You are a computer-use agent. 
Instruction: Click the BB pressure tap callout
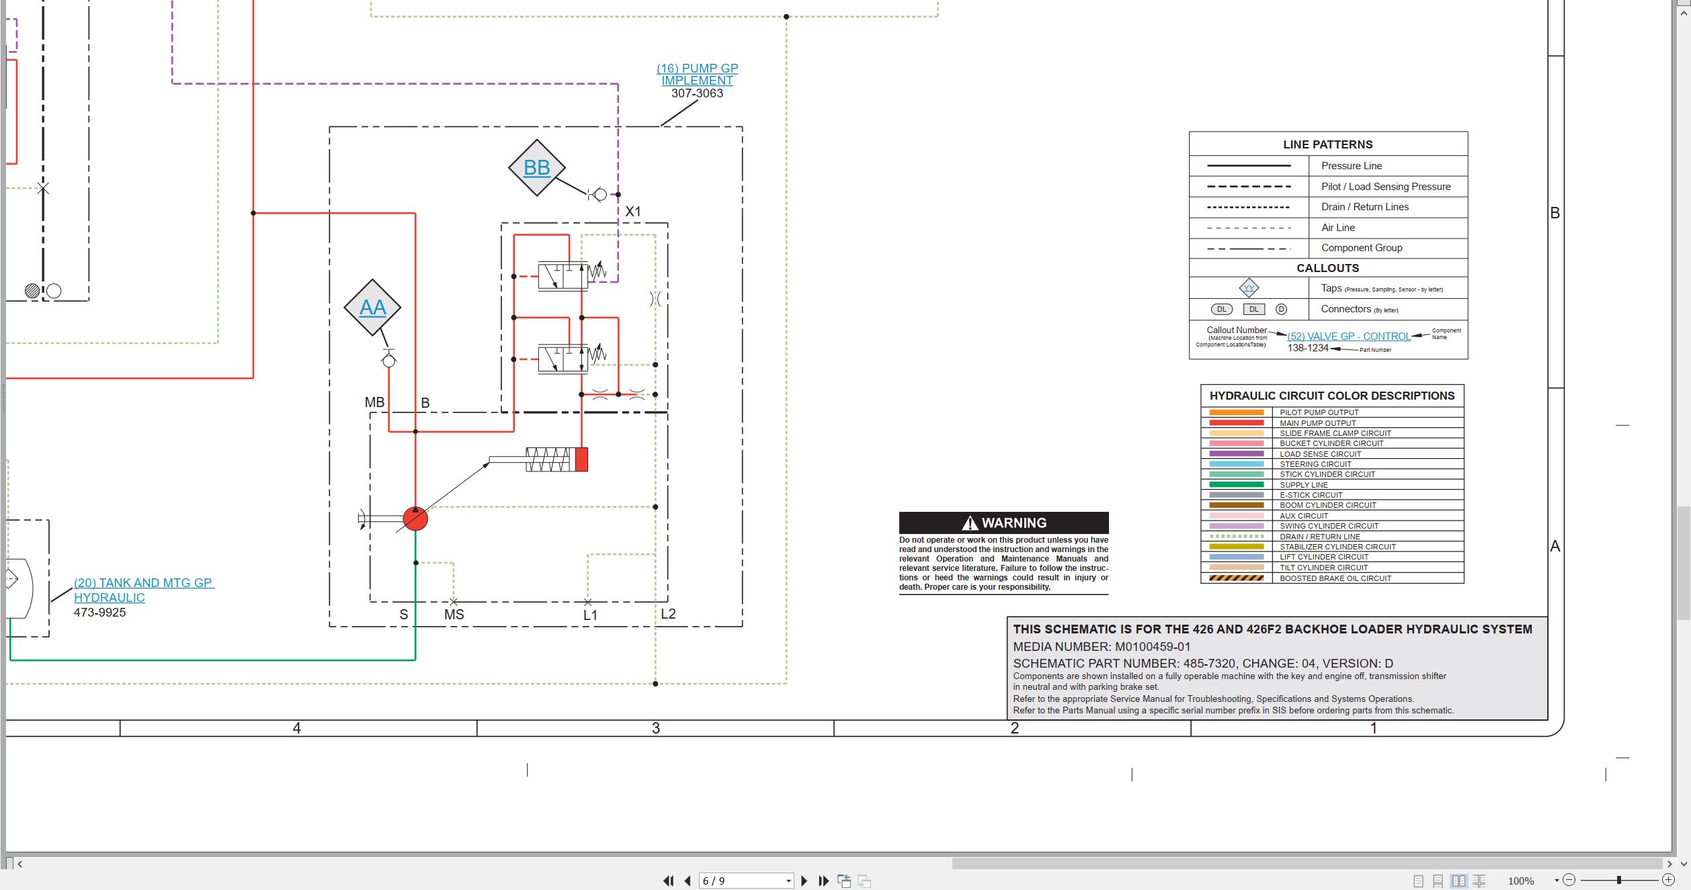pyautogui.click(x=536, y=168)
